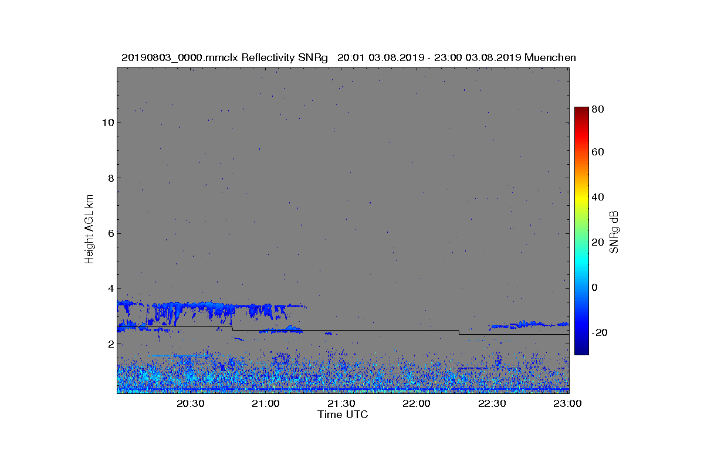The height and width of the screenshot is (469, 704).
Task: Click the plot title text starting 20190803_0000.mmclx
Action: [348, 57]
